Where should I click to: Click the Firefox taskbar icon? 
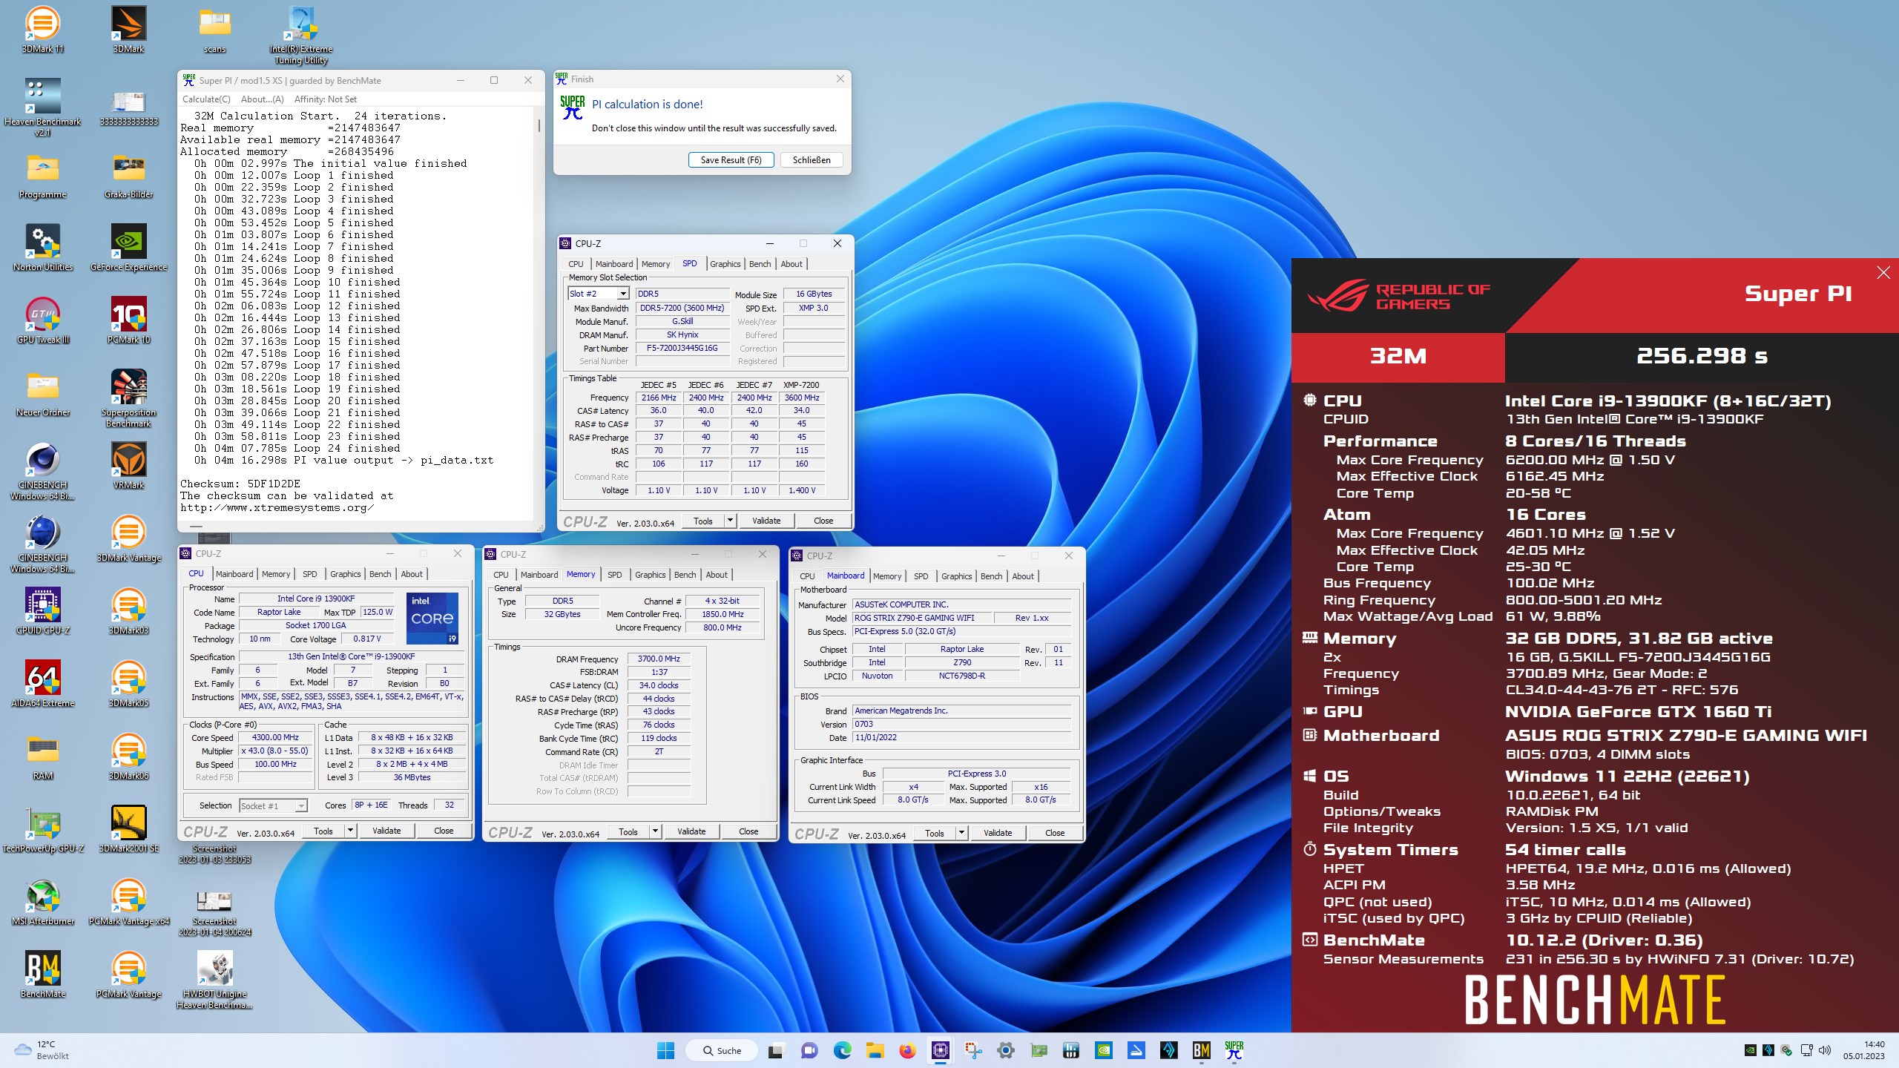click(x=907, y=1050)
